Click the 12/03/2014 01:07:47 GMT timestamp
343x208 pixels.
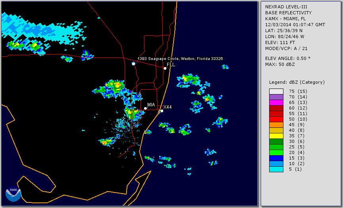(x=295, y=25)
